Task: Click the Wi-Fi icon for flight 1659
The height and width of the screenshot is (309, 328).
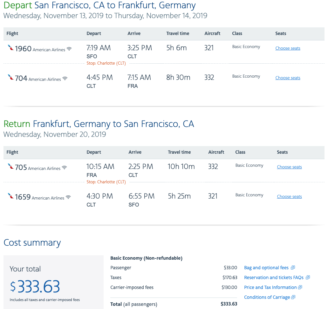Action: point(68,197)
